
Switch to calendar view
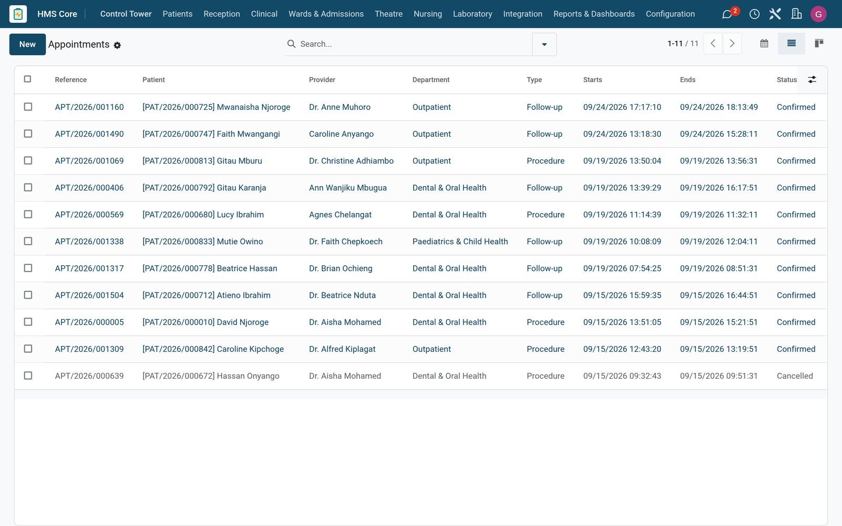(x=764, y=44)
